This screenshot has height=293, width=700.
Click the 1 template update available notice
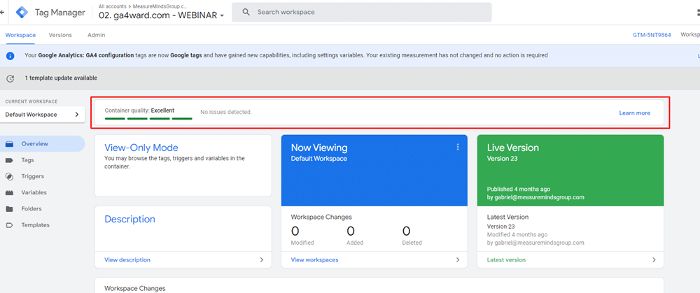point(61,78)
